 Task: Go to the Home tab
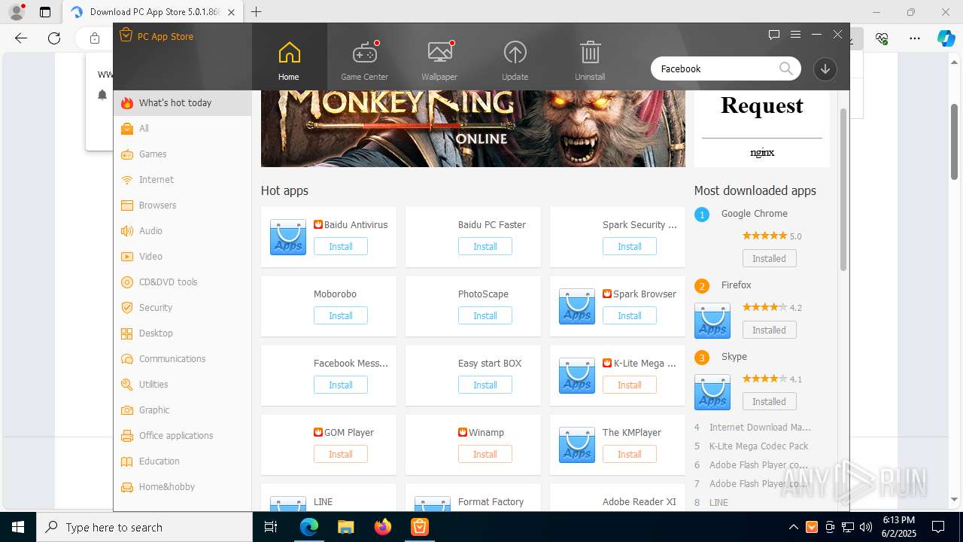point(289,60)
